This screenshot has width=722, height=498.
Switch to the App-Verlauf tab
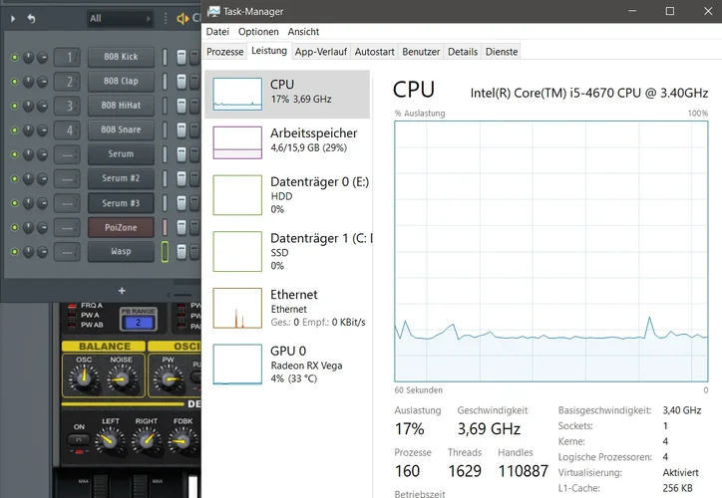point(321,52)
